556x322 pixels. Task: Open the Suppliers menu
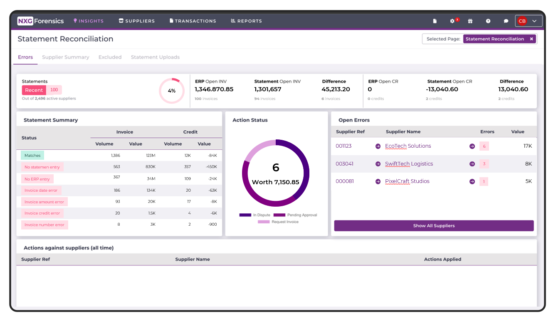[137, 21]
